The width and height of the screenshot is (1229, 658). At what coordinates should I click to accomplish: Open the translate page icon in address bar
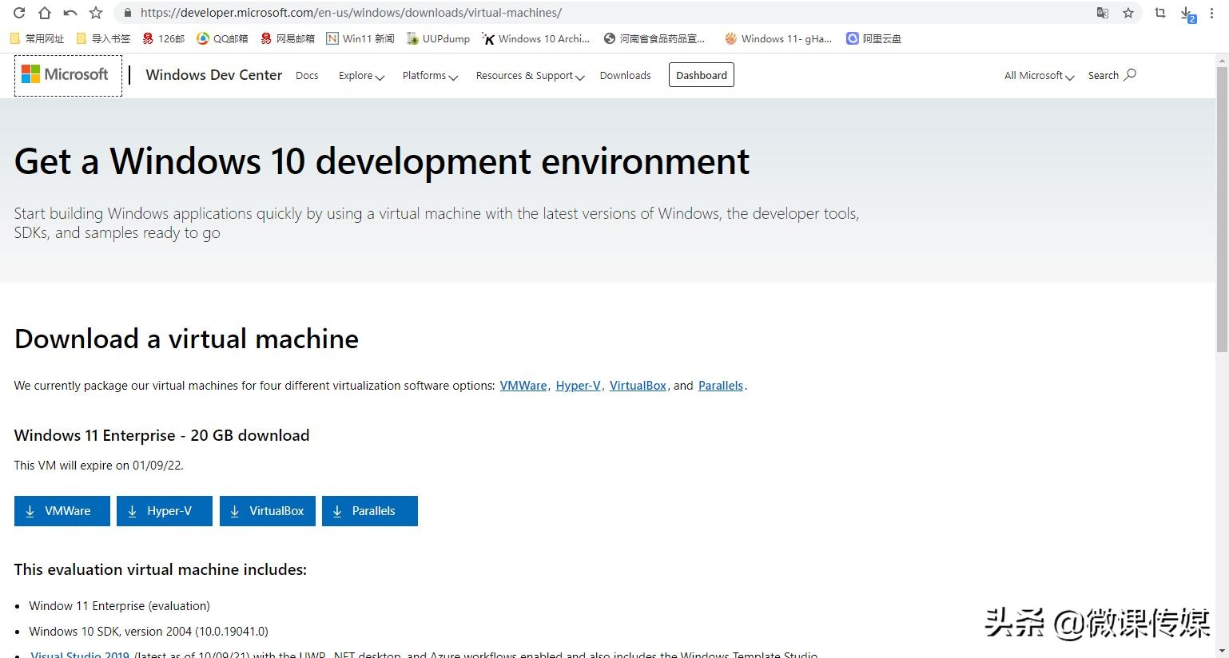pyautogui.click(x=1103, y=13)
